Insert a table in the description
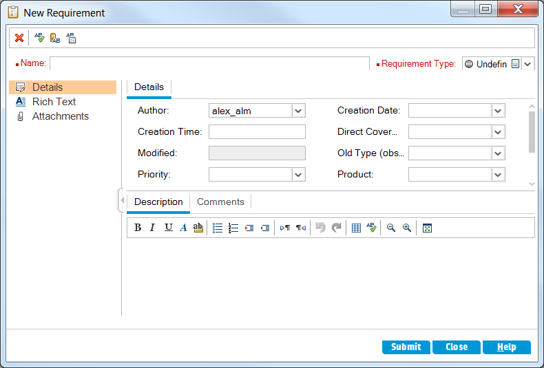This screenshot has height=368, width=544. coord(356,228)
